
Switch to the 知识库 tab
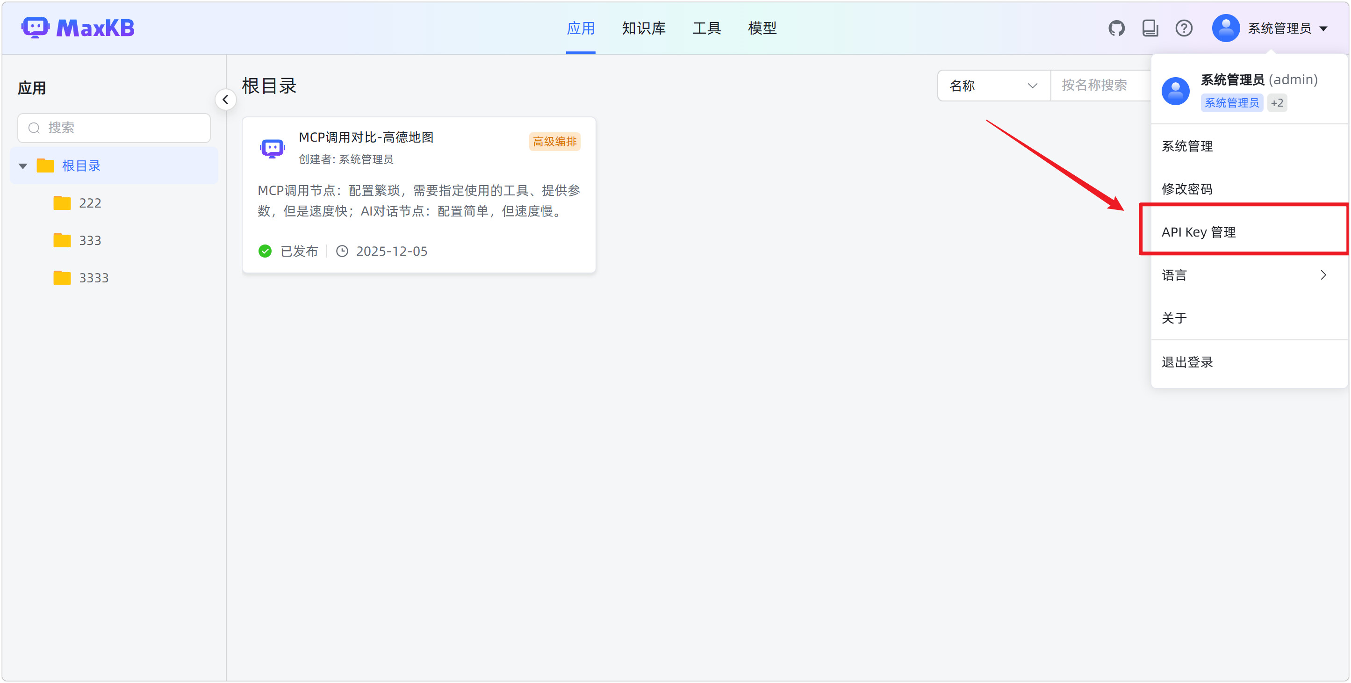click(644, 28)
